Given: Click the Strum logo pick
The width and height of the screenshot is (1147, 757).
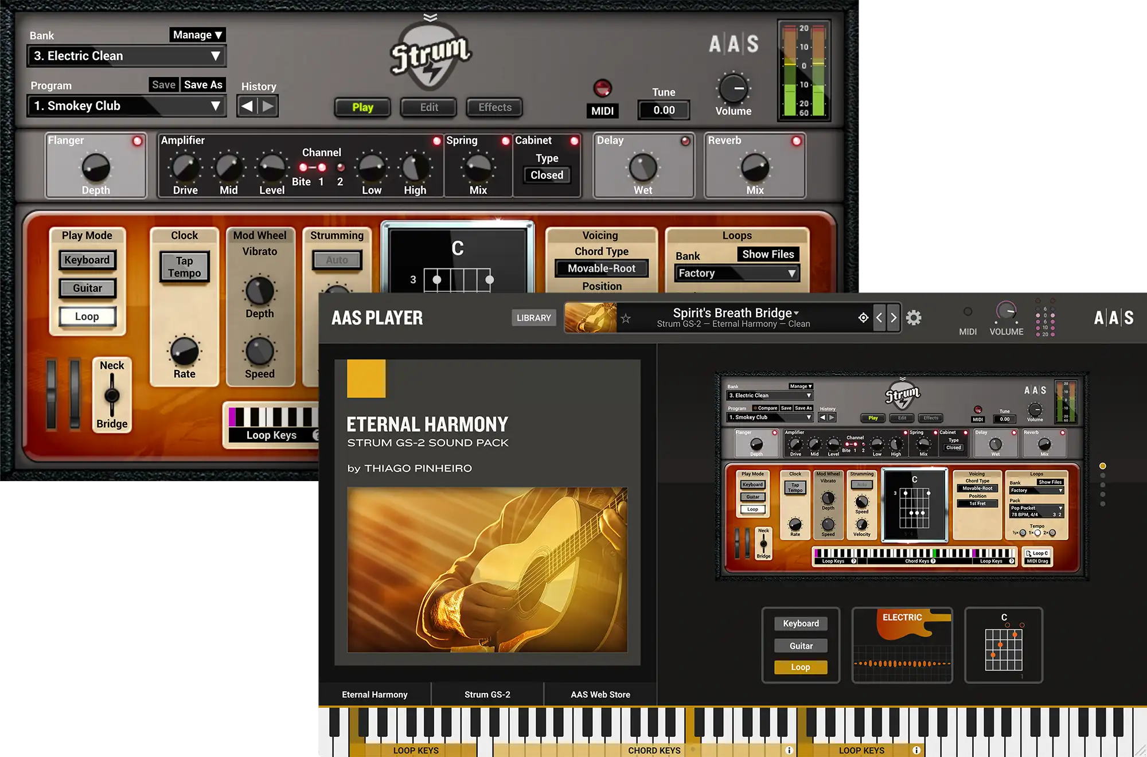Looking at the screenshot, I should 431,56.
